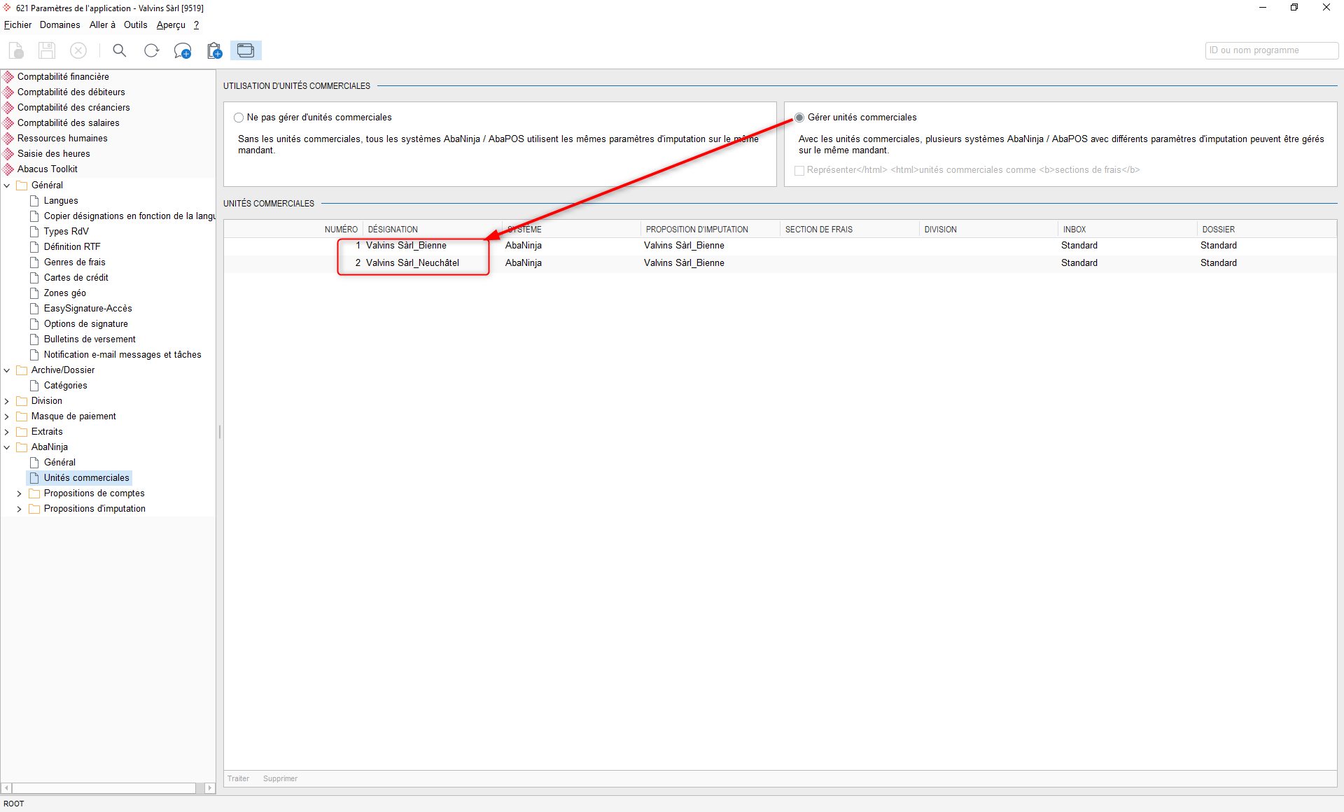Viewport: 1344px width, 812px height.
Task: Collapse the Général tree folder
Action: pos(7,185)
